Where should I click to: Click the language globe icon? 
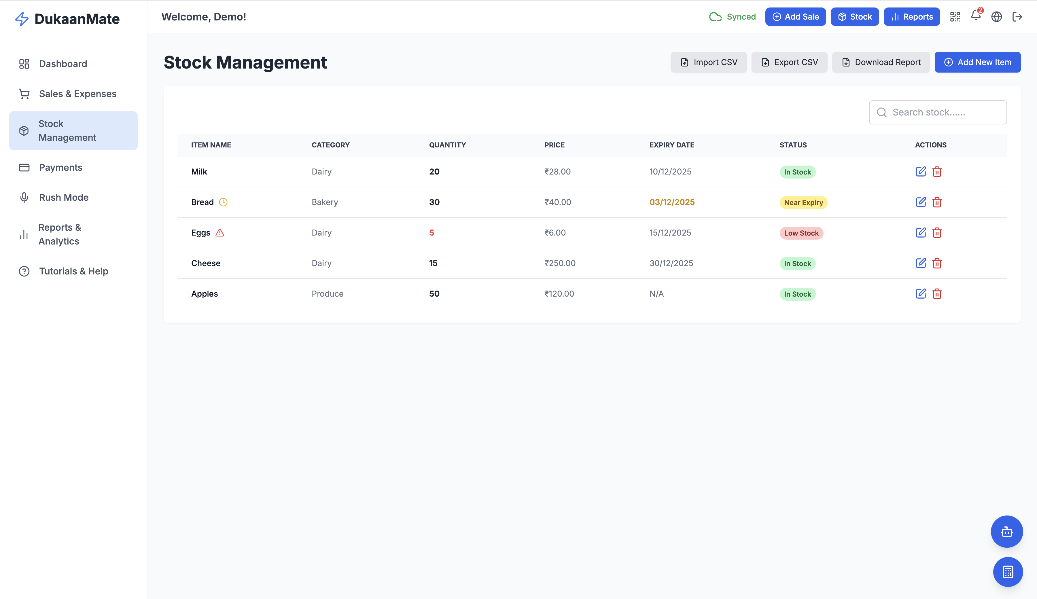coord(997,16)
